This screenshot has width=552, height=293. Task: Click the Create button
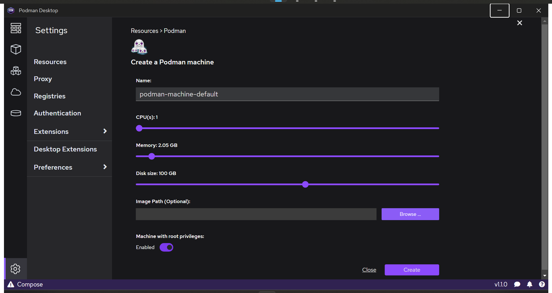click(x=412, y=270)
